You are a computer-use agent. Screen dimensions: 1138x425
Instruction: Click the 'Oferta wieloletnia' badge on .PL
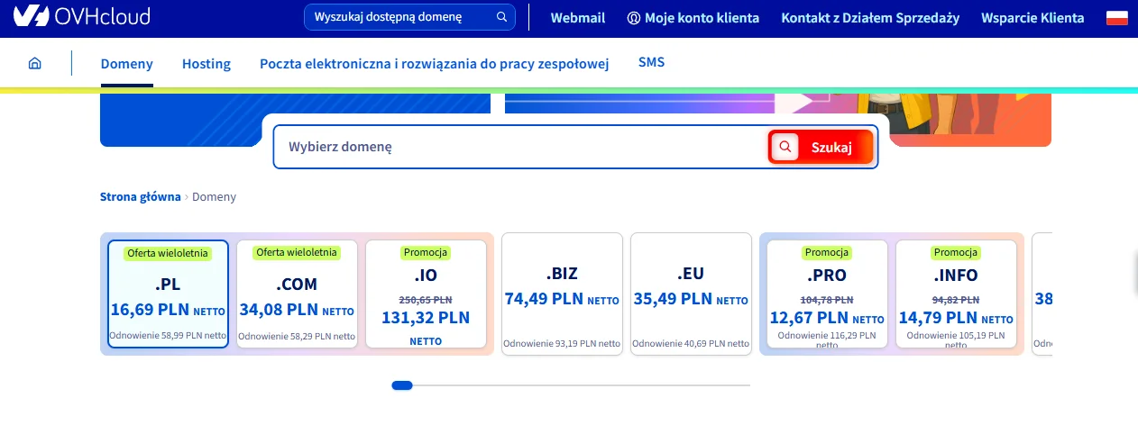coord(168,253)
